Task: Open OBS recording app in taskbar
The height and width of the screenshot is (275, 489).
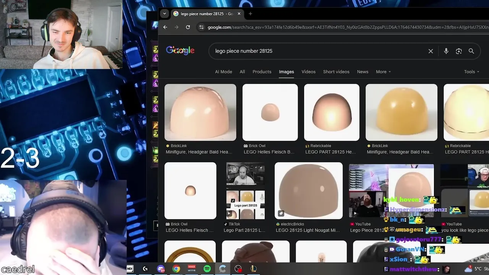Action: point(238,269)
